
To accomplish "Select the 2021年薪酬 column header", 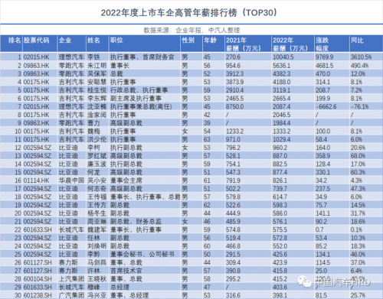I will coord(244,44).
